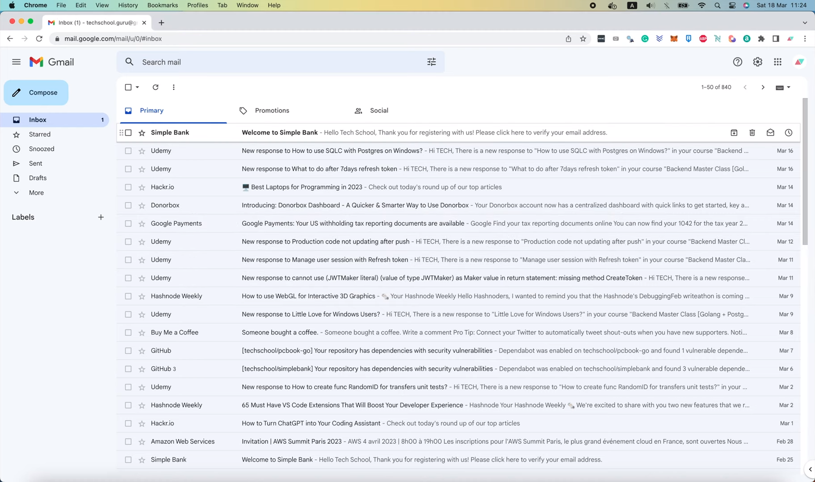Tick the Google Payments email checkbox
This screenshot has width=815, height=482.
[128, 224]
